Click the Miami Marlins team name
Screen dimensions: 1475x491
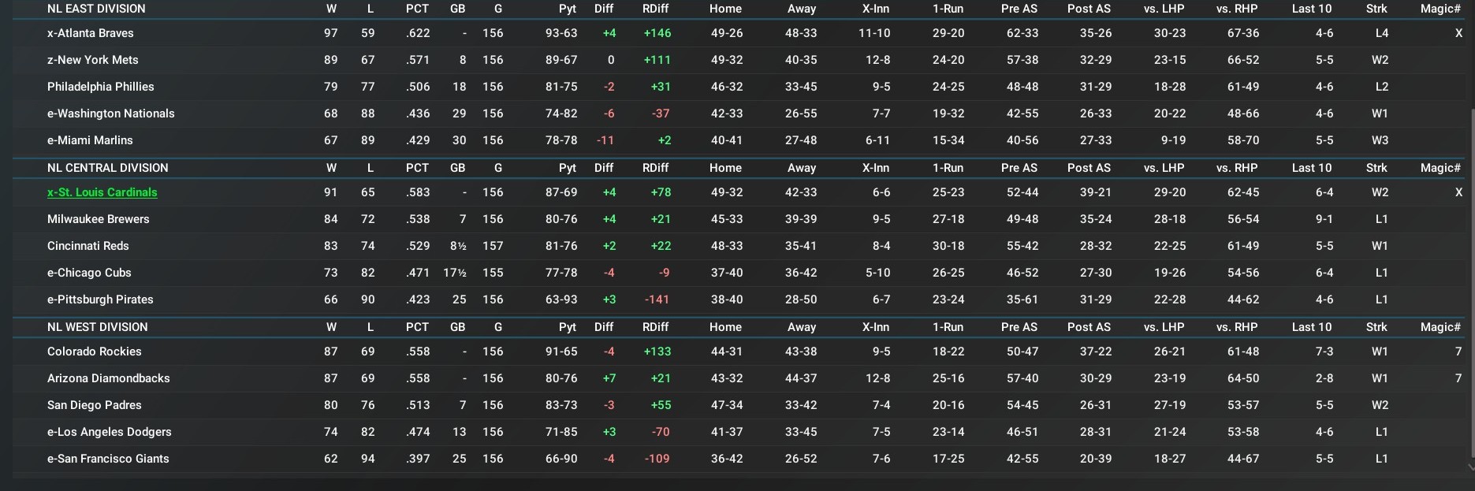90,140
